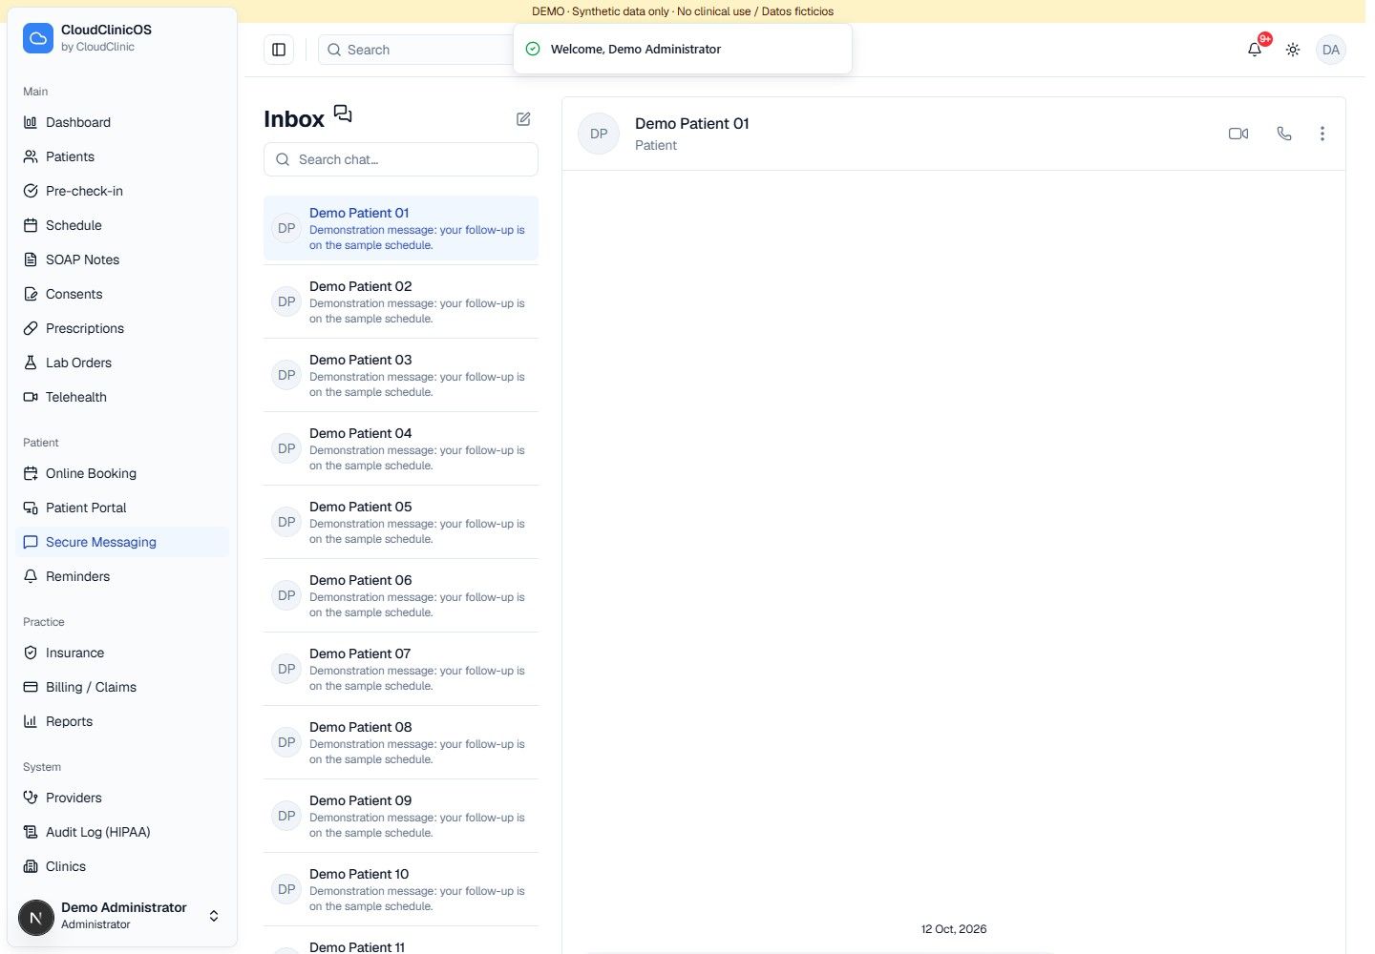Click the Clinics building icon
Image resolution: width=1375 pixels, height=954 pixels.
click(31, 866)
